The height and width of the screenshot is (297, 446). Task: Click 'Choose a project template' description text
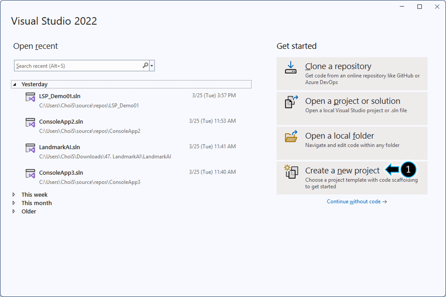pos(362,183)
